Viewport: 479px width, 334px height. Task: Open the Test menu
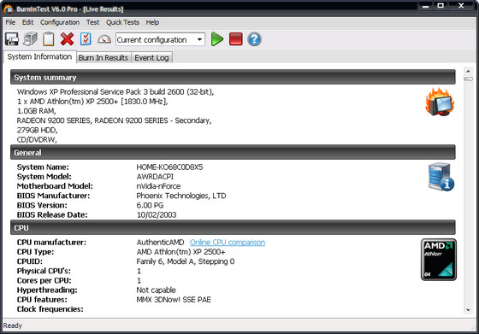tap(92, 22)
